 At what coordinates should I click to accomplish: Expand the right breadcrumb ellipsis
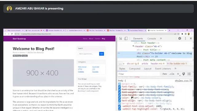tap(191, 64)
